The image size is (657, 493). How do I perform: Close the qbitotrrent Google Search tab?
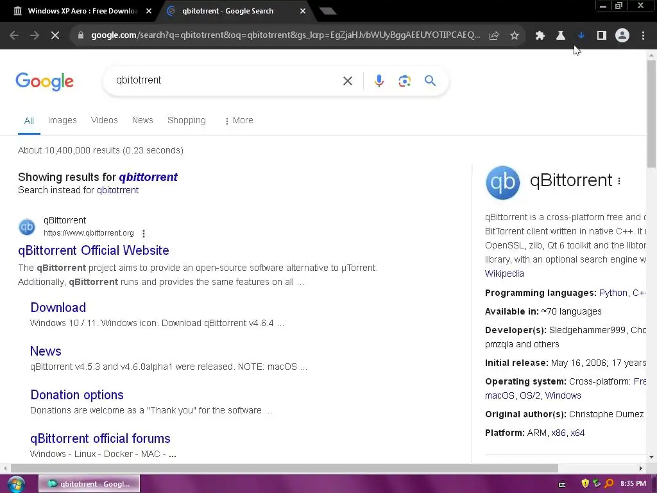[x=303, y=12]
